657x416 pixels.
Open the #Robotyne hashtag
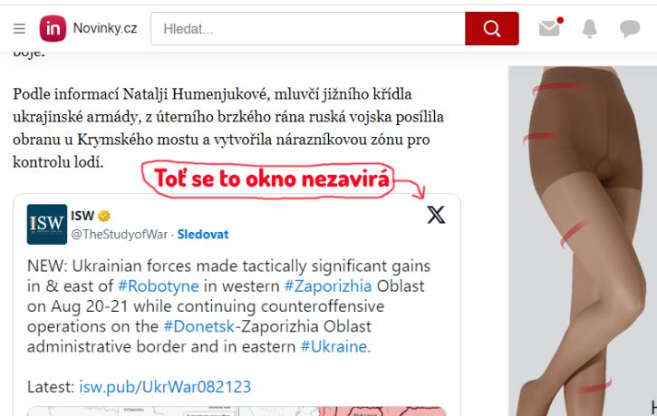click(158, 286)
